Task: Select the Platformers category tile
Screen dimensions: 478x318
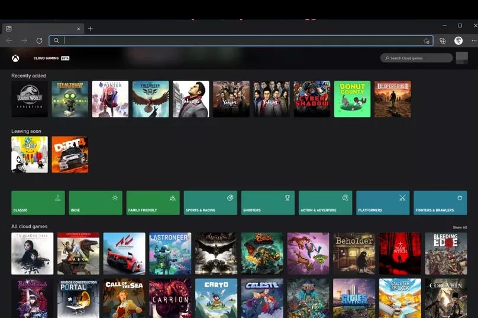Action: pos(383,203)
